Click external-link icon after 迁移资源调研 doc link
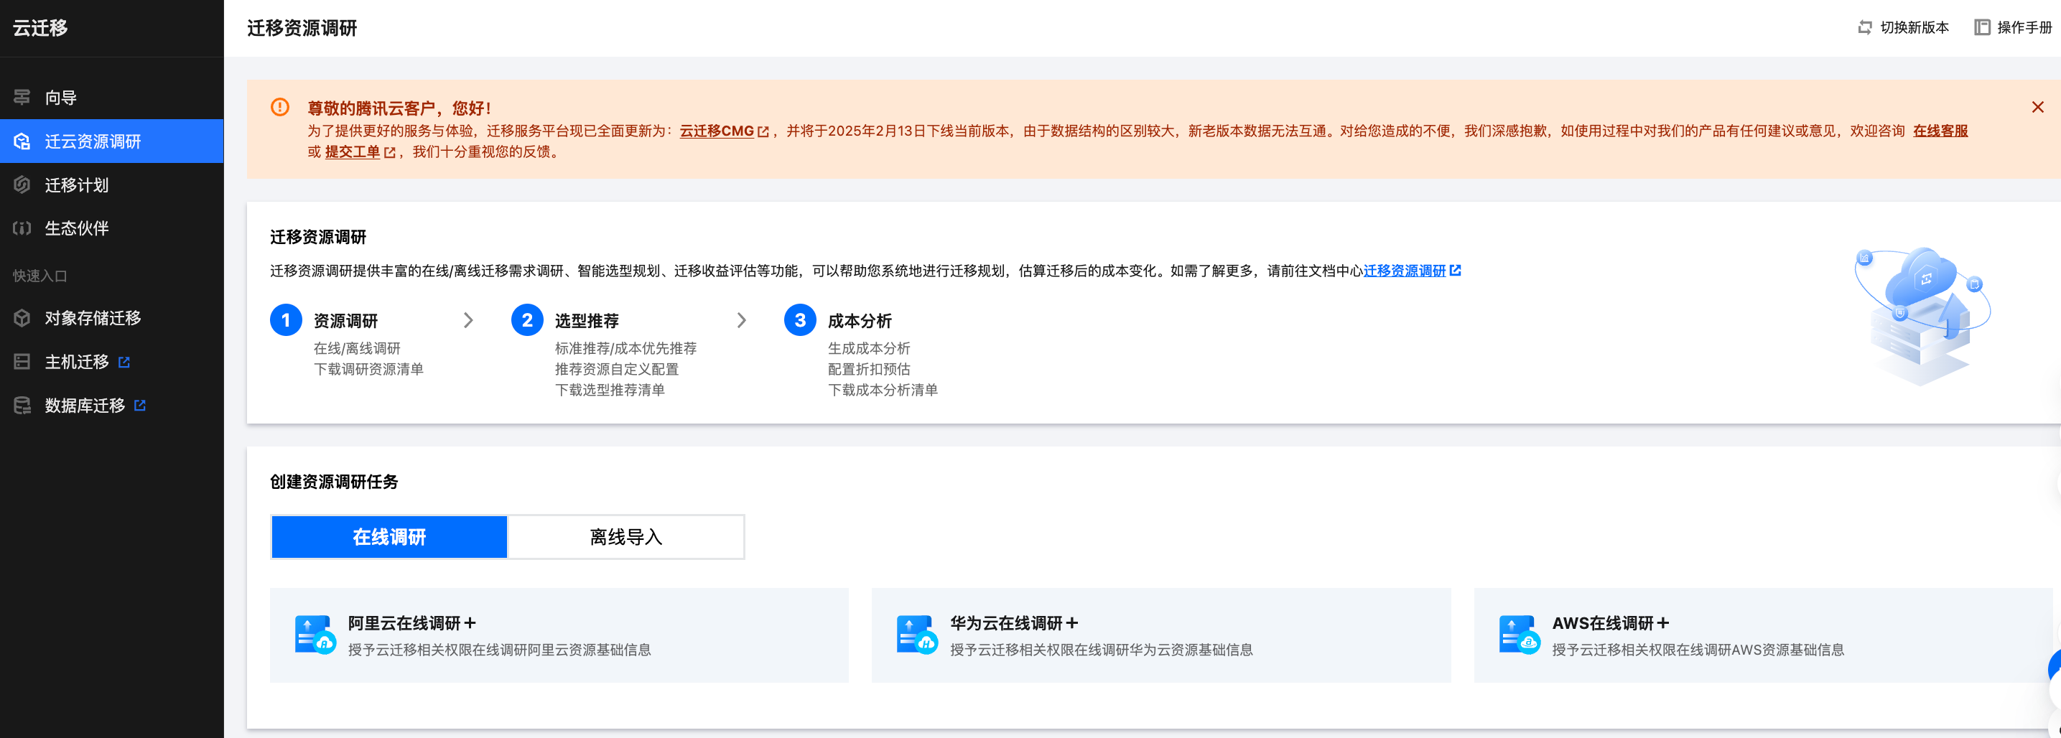The image size is (2061, 738). pyautogui.click(x=1456, y=271)
